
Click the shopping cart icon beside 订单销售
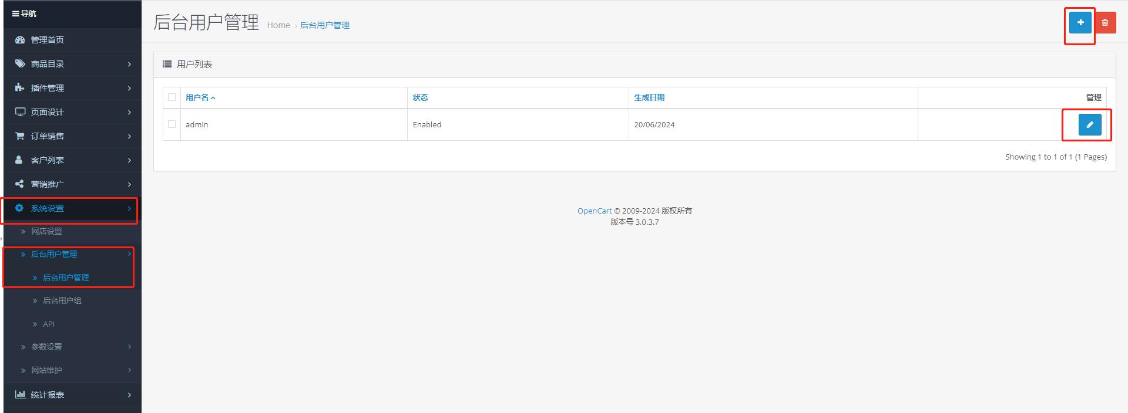[20, 136]
